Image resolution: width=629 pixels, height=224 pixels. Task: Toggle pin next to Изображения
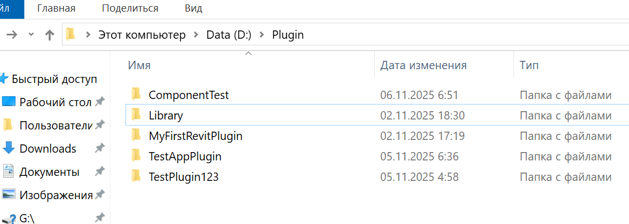pos(99,195)
